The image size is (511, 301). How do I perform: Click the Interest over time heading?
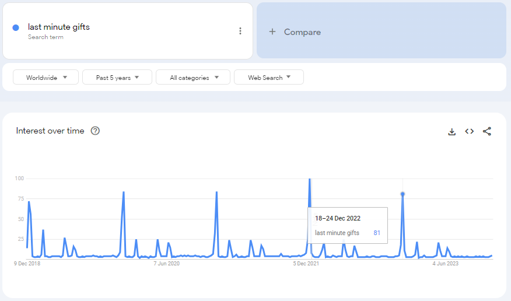[50, 131]
